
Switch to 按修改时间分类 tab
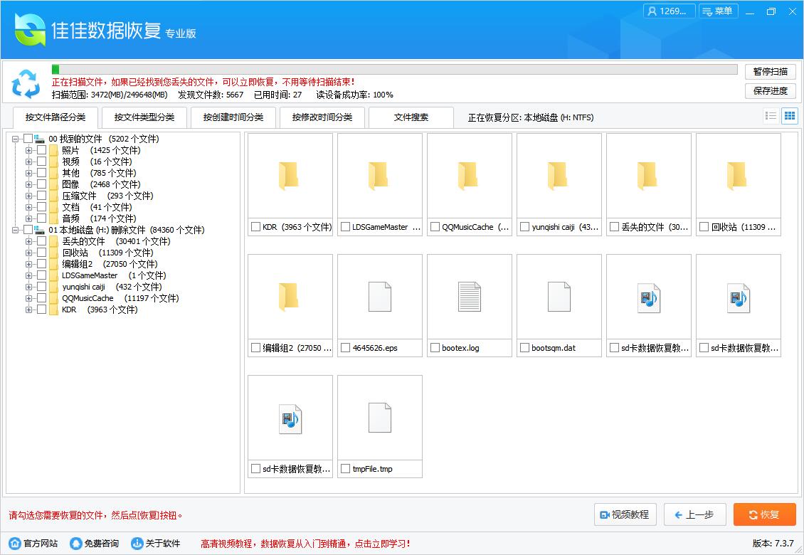click(x=322, y=117)
